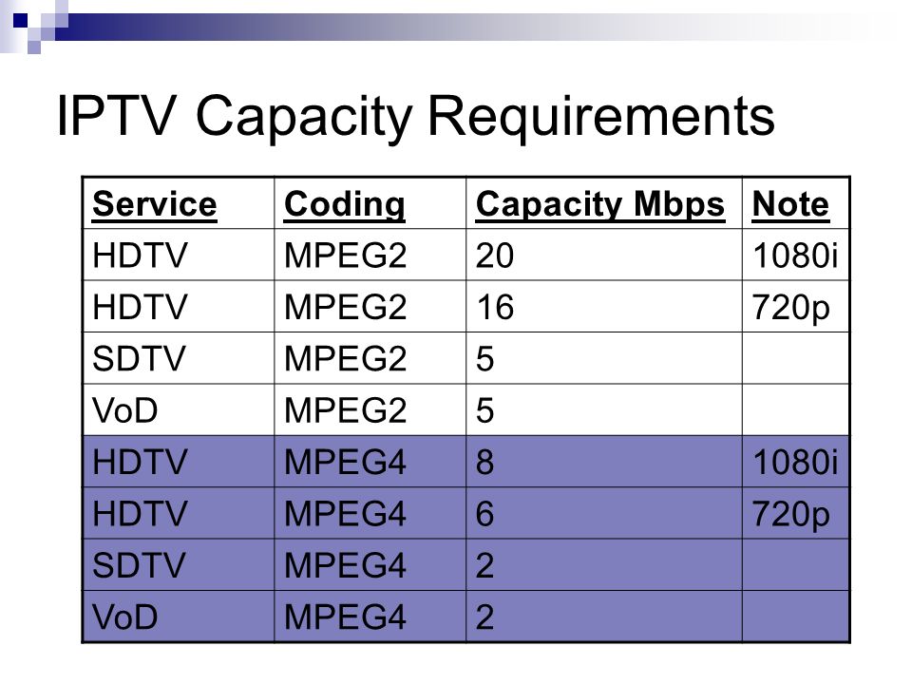Click the dark blue square slide decoration
912x684 pixels.
click(20, 20)
